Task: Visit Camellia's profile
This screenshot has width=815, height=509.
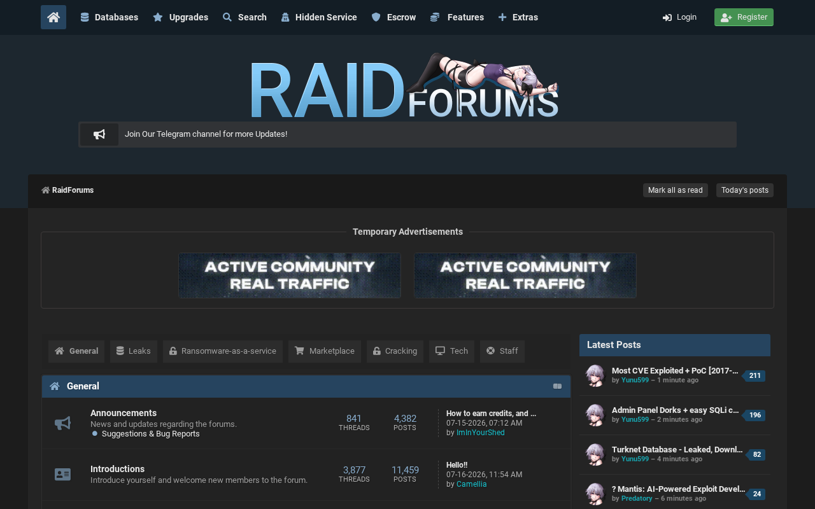Action: click(472, 484)
